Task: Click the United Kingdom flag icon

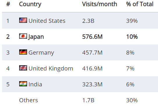Action: [x=23, y=68]
